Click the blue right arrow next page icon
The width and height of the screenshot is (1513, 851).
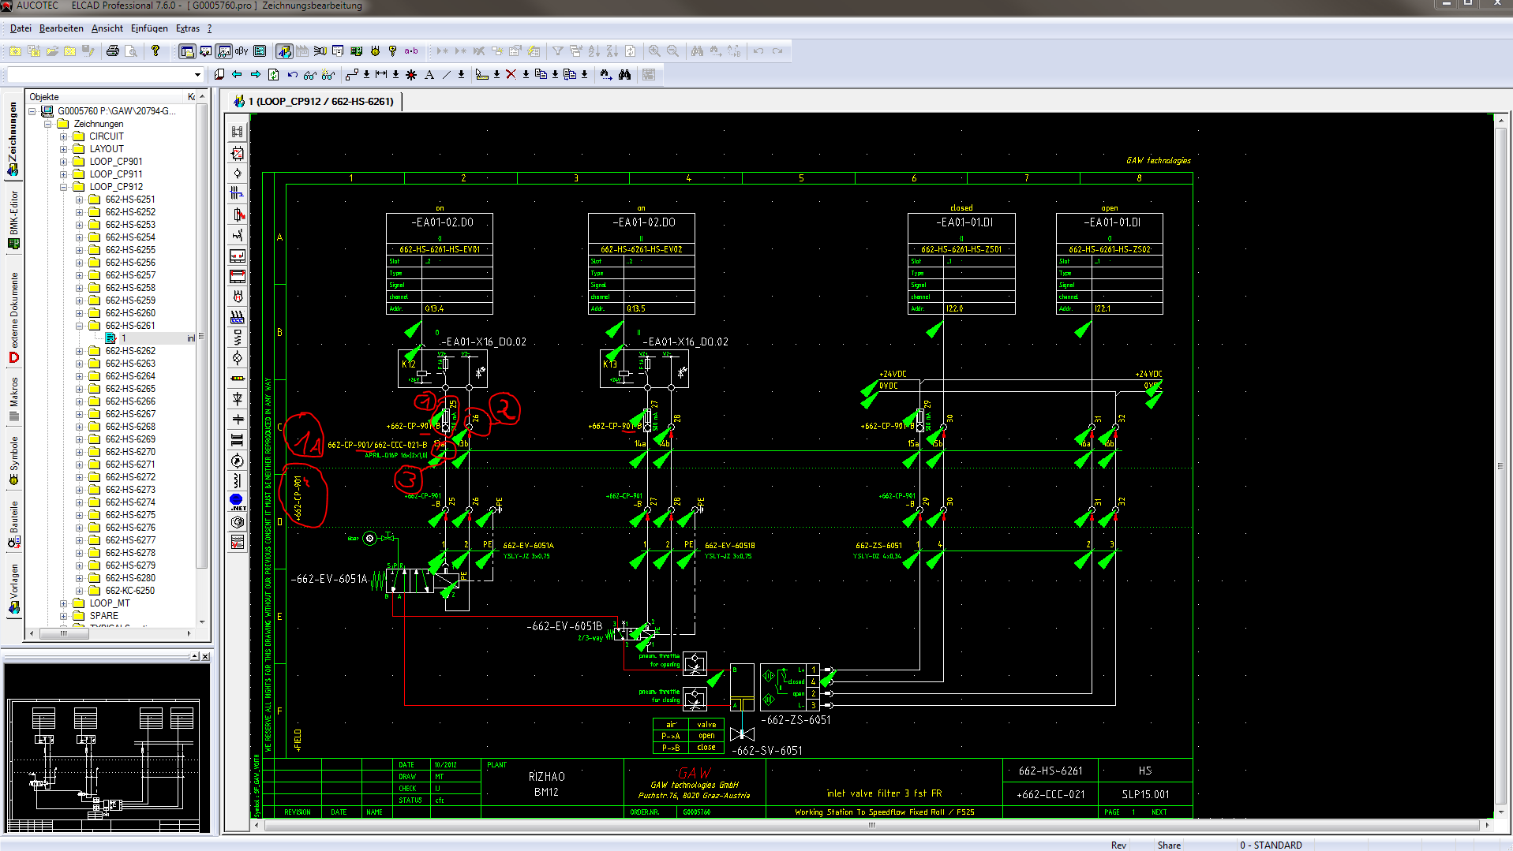[255, 75]
